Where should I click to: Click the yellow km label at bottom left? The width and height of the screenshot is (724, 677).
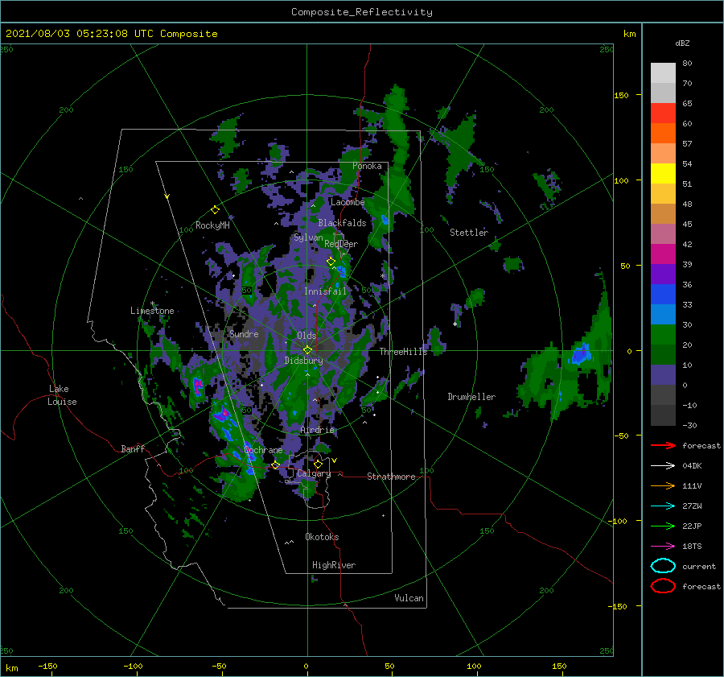point(11,668)
